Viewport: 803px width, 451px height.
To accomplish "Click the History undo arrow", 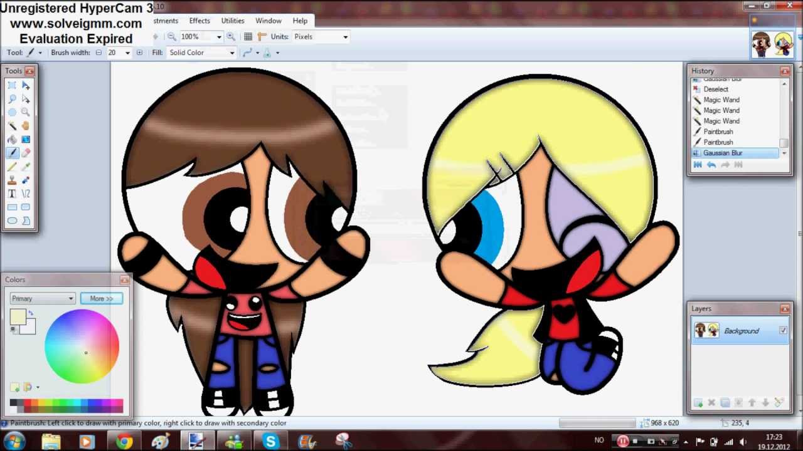I will [711, 165].
